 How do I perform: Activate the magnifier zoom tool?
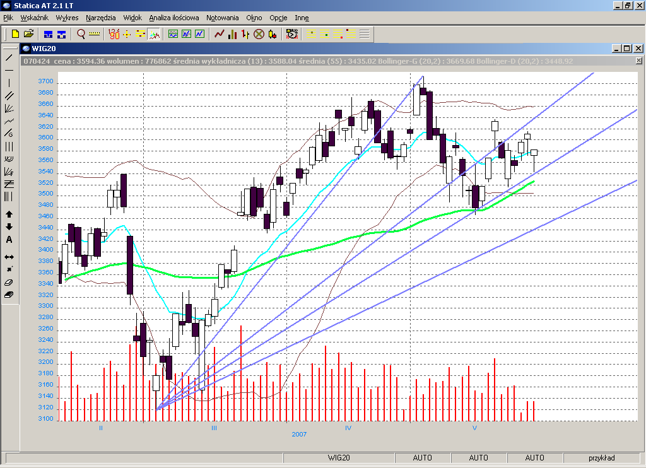[x=81, y=34]
